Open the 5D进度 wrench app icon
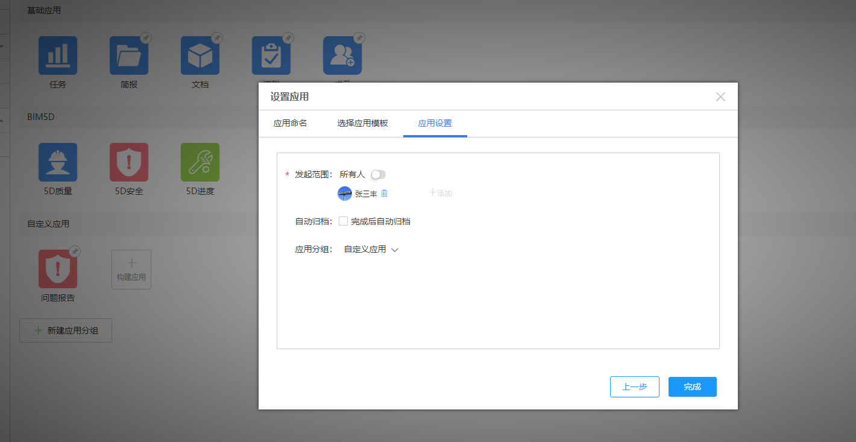The height and width of the screenshot is (442, 856). tap(200, 162)
